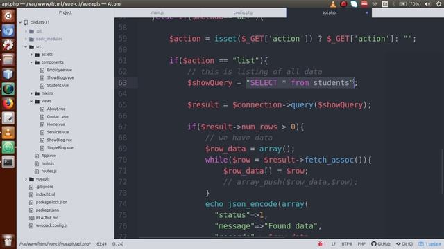Open Firefox browser from the dock
444x249 pixels.
pos(8,104)
